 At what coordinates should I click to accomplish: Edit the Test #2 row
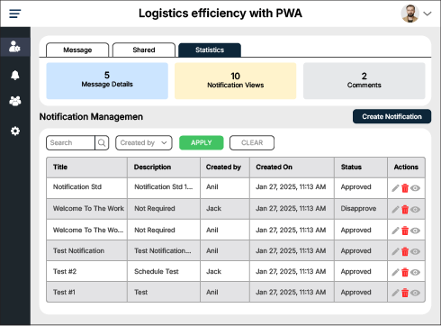point(395,272)
